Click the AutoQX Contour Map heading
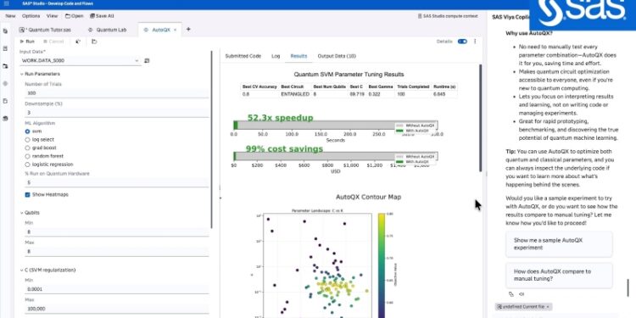The image size is (636, 318). click(368, 197)
